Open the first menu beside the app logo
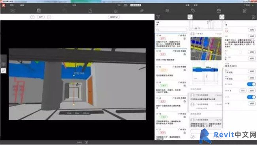 (12, 5)
